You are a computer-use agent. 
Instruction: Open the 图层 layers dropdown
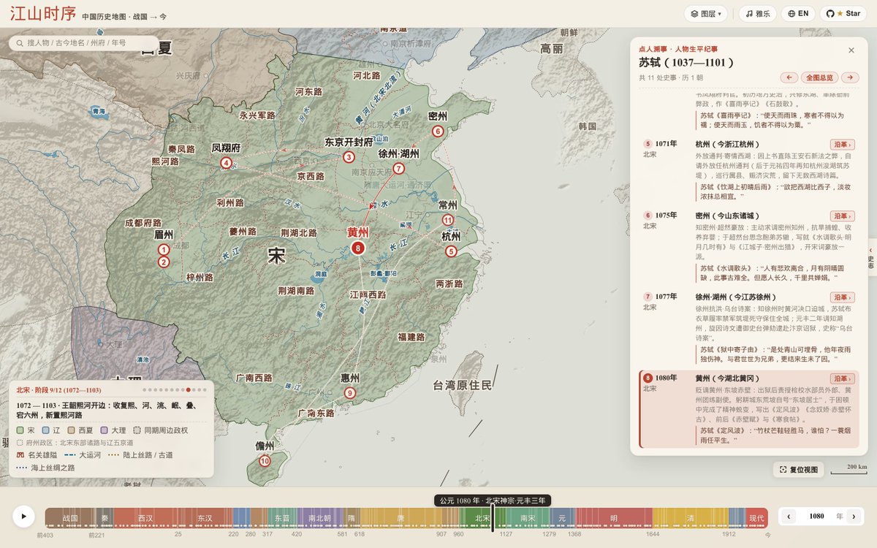706,14
